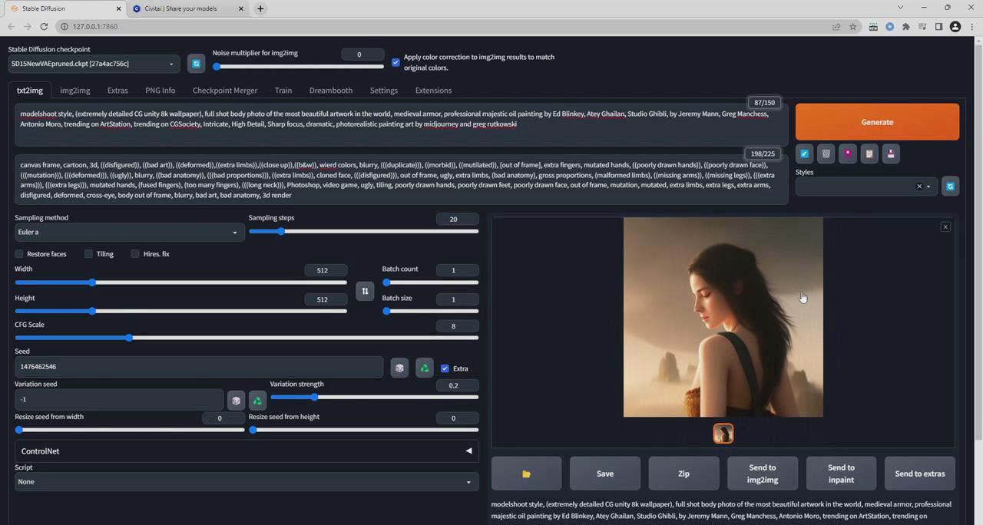This screenshot has width=983, height=525.
Task: Open the Sampling method dropdown
Action: coord(127,232)
